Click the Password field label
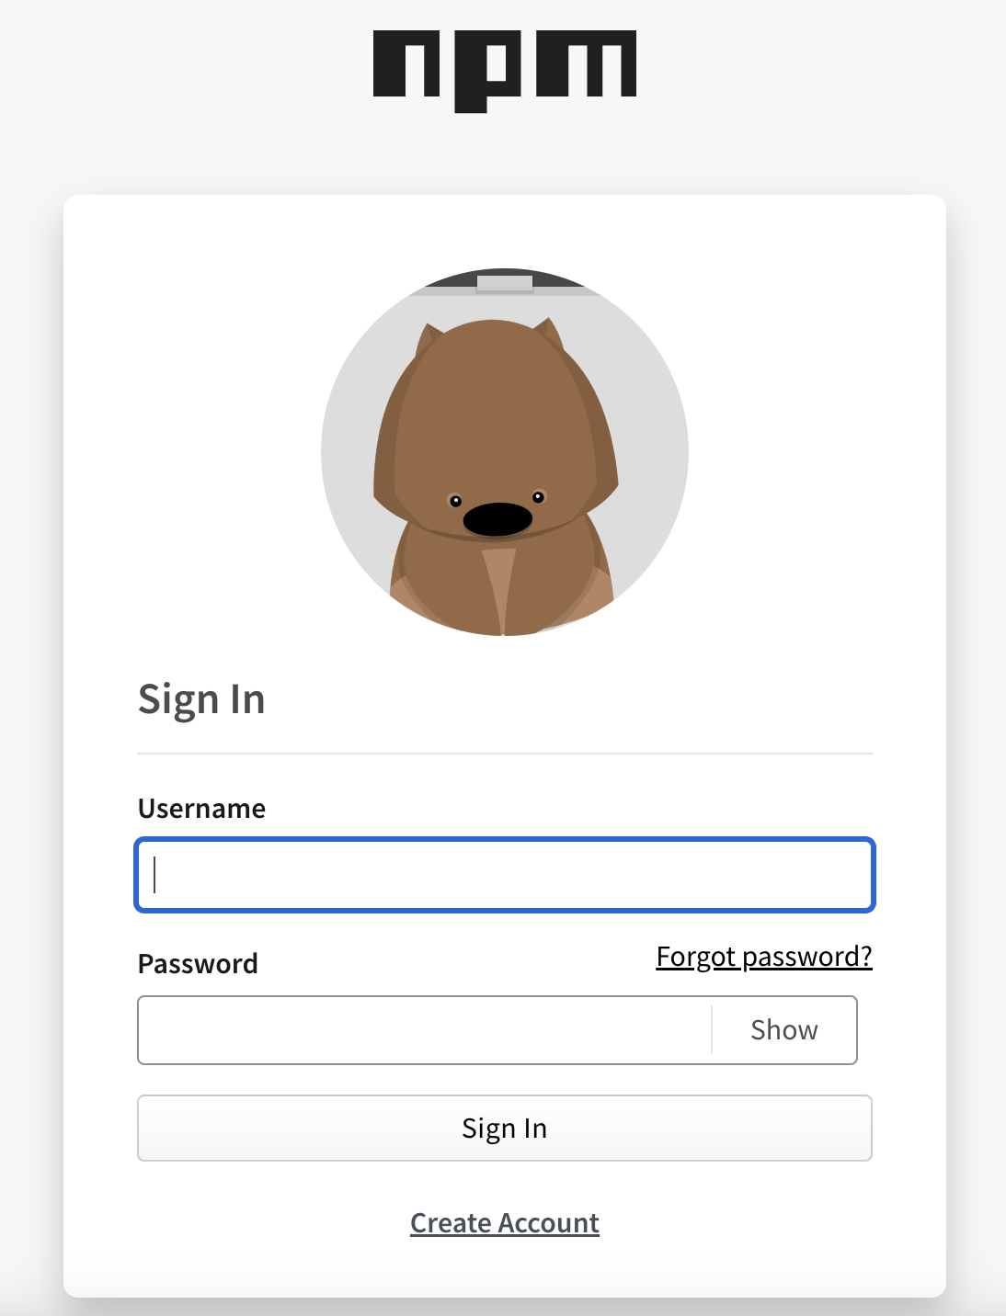 pos(198,963)
